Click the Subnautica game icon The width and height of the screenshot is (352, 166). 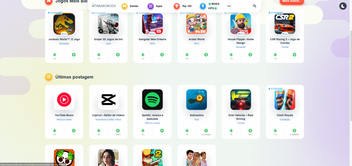196,99
